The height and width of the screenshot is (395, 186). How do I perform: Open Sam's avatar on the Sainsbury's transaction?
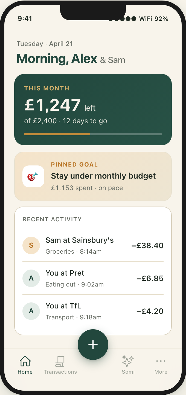(x=31, y=245)
